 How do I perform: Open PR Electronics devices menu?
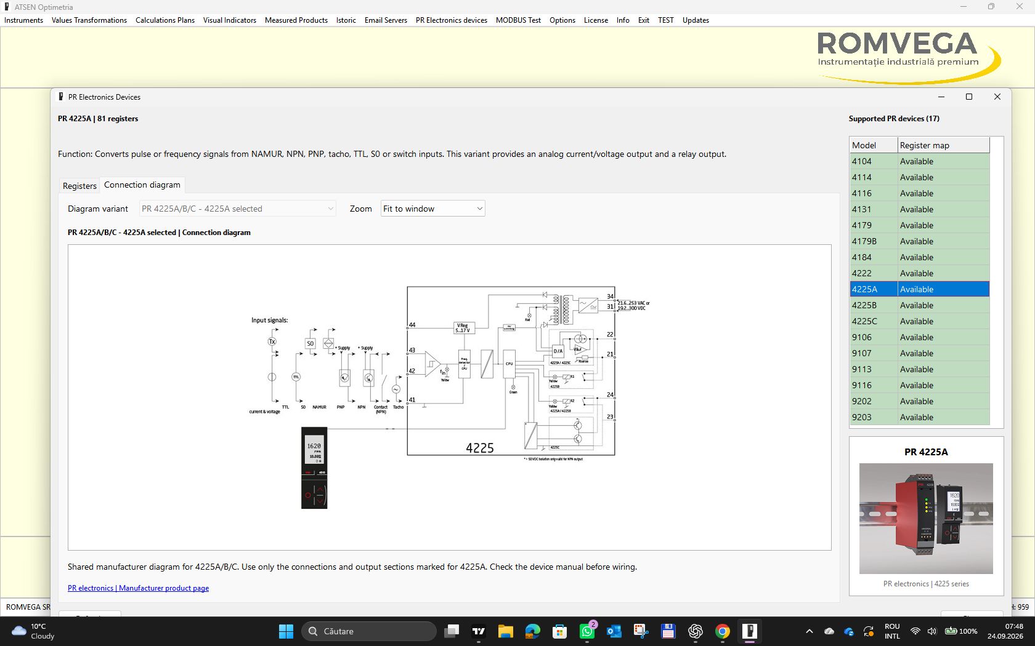coord(452,20)
